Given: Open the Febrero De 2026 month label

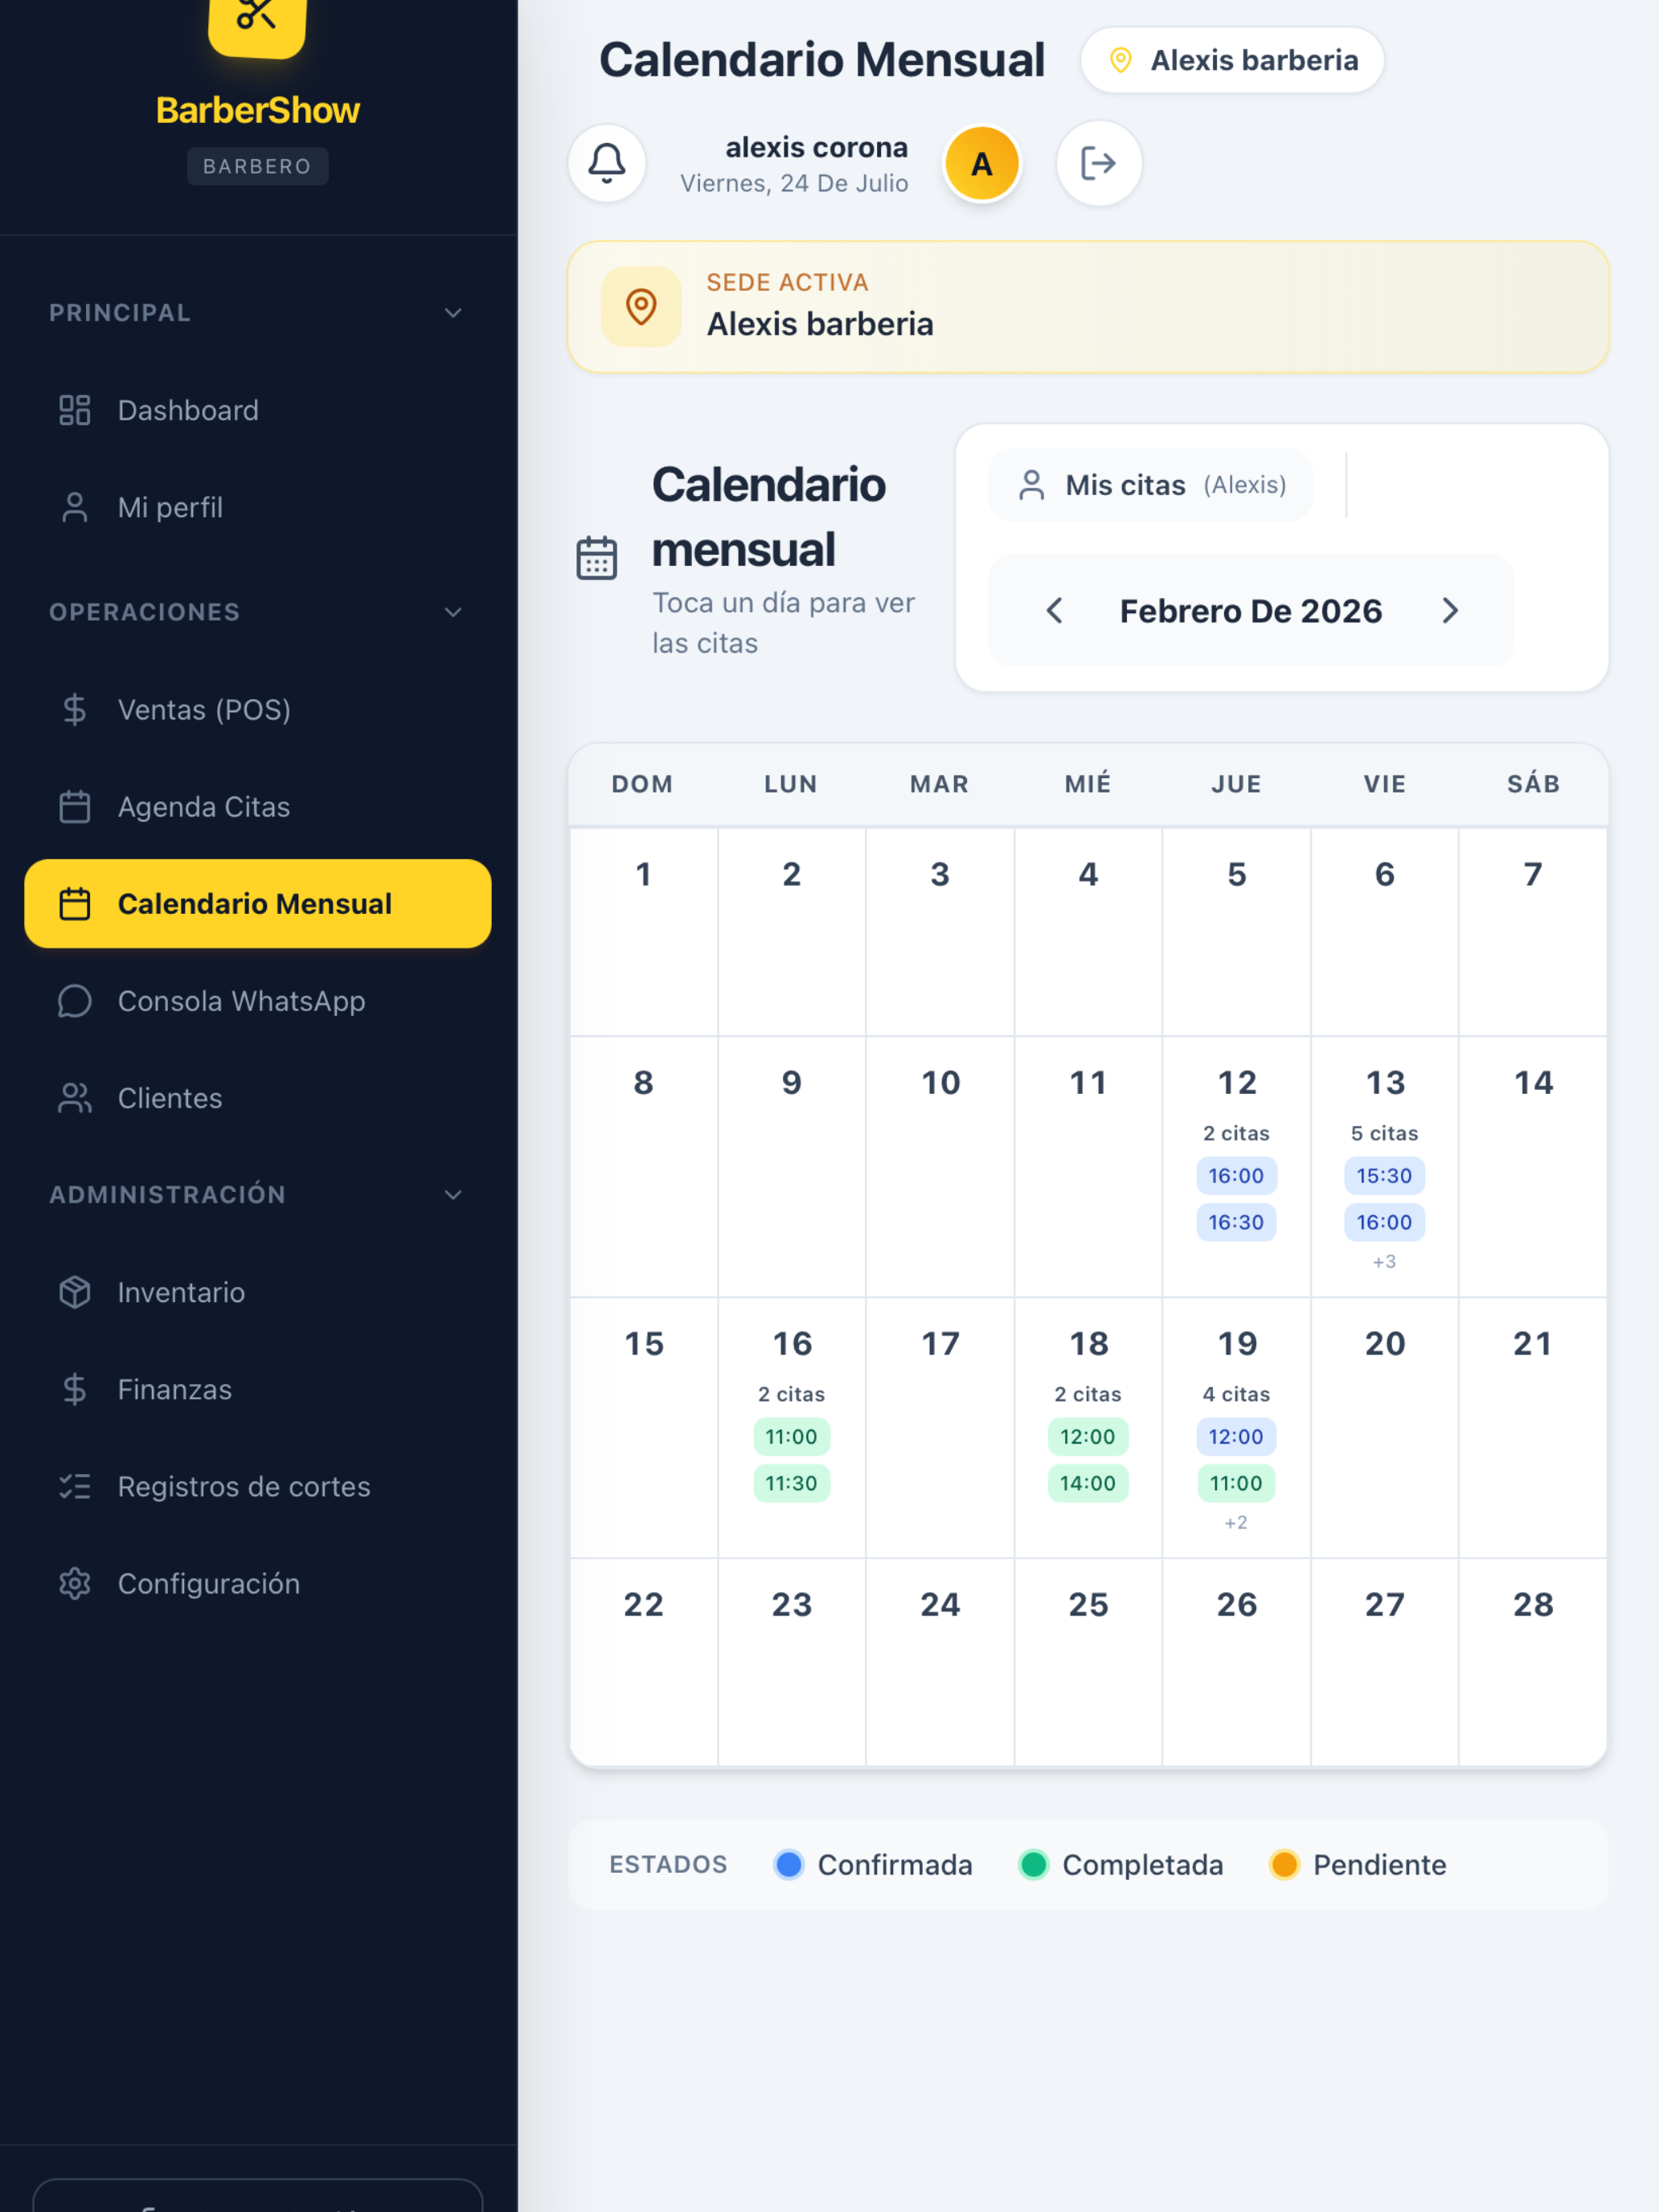Looking at the screenshot, I should click(1250, 610).
